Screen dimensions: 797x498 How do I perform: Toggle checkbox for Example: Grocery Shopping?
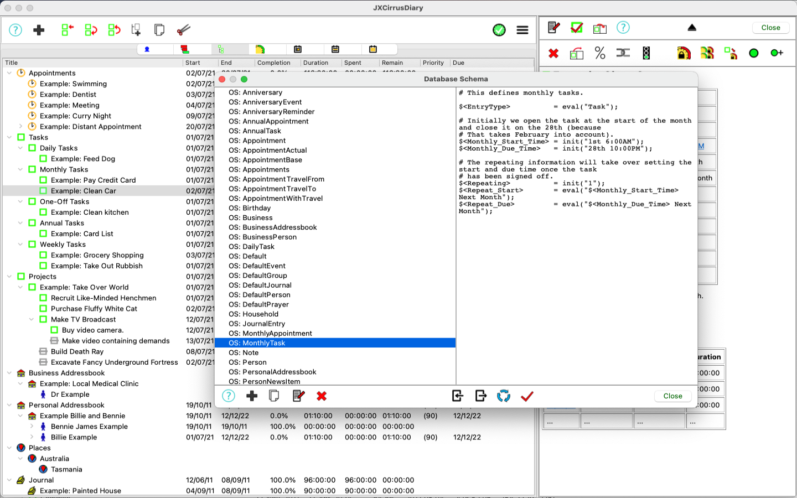click(43, 255)
